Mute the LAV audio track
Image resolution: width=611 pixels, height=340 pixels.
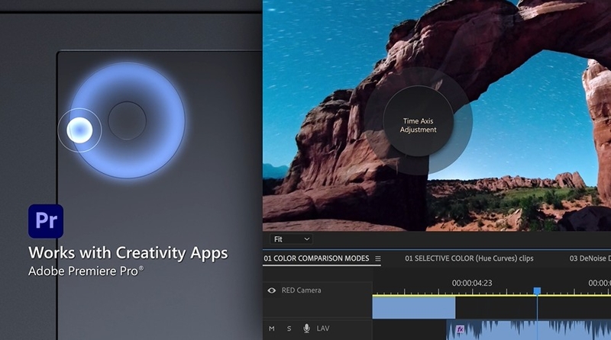272,329
